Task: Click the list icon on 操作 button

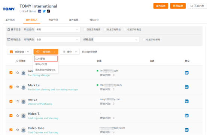Action: point(64,52)
